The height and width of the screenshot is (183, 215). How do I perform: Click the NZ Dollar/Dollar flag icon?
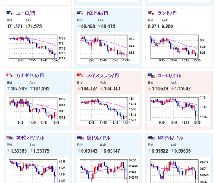pyautogui.click(x=151, y=138)
